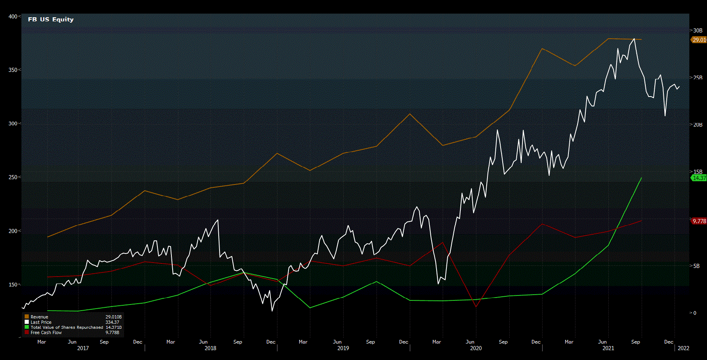Click the 2019 year label on time axis
Screen dimensions: 707x360
coord(343,348)
